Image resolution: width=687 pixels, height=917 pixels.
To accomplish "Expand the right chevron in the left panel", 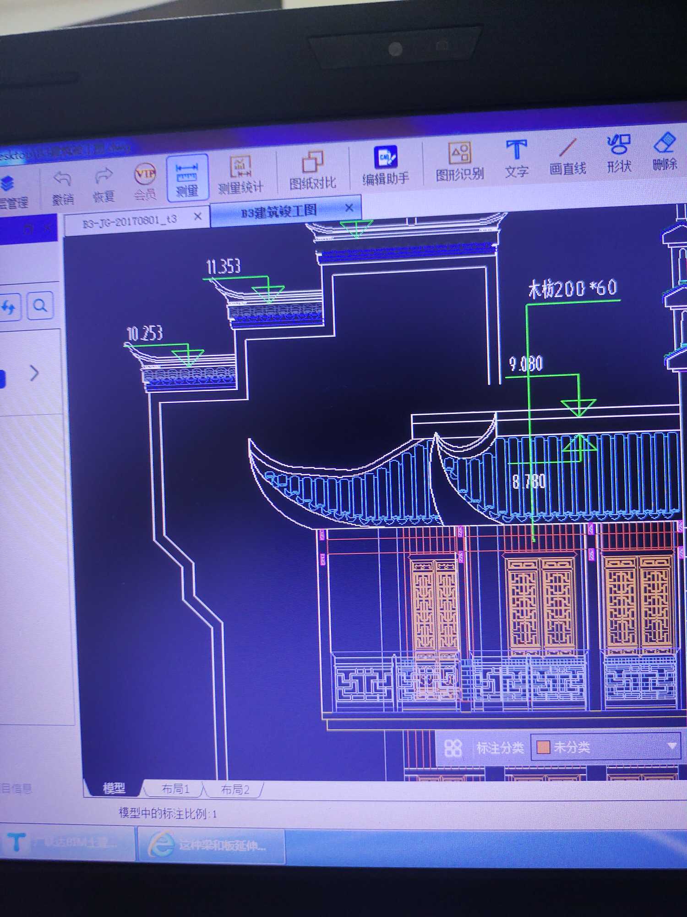I will pos(34,373).
